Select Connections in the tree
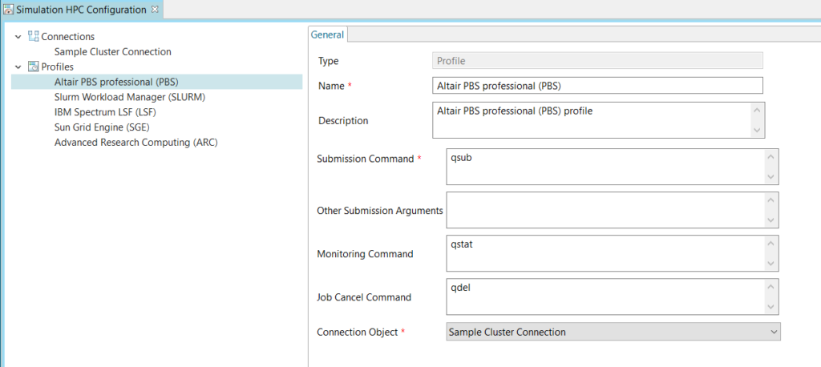 click(68, 37)
